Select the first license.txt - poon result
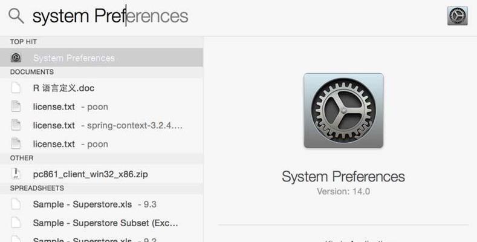The width and height of the screenshot is (477, 242). (x=102, y=107)
